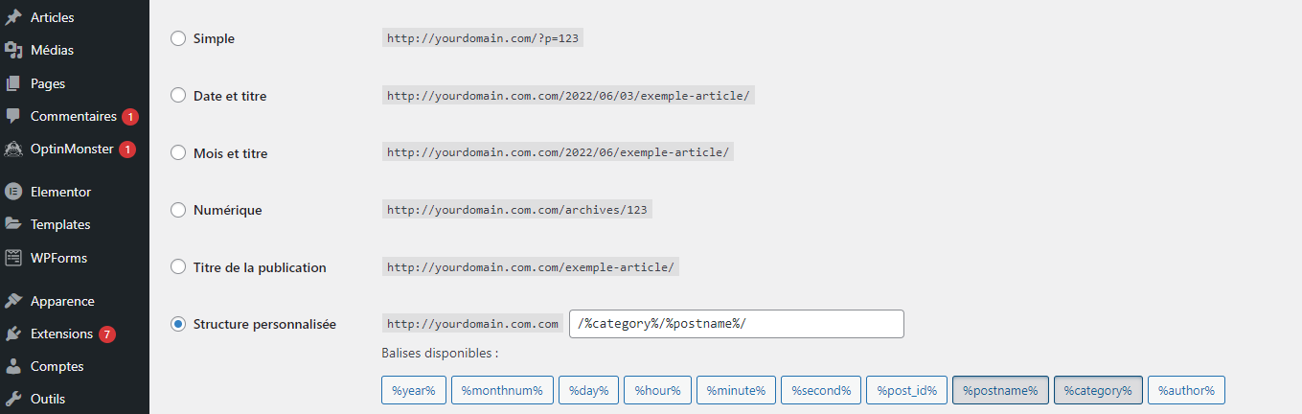Add the %post_id% tag button
The height and width of the screenshot is (414, 1302).
[906, 390]
